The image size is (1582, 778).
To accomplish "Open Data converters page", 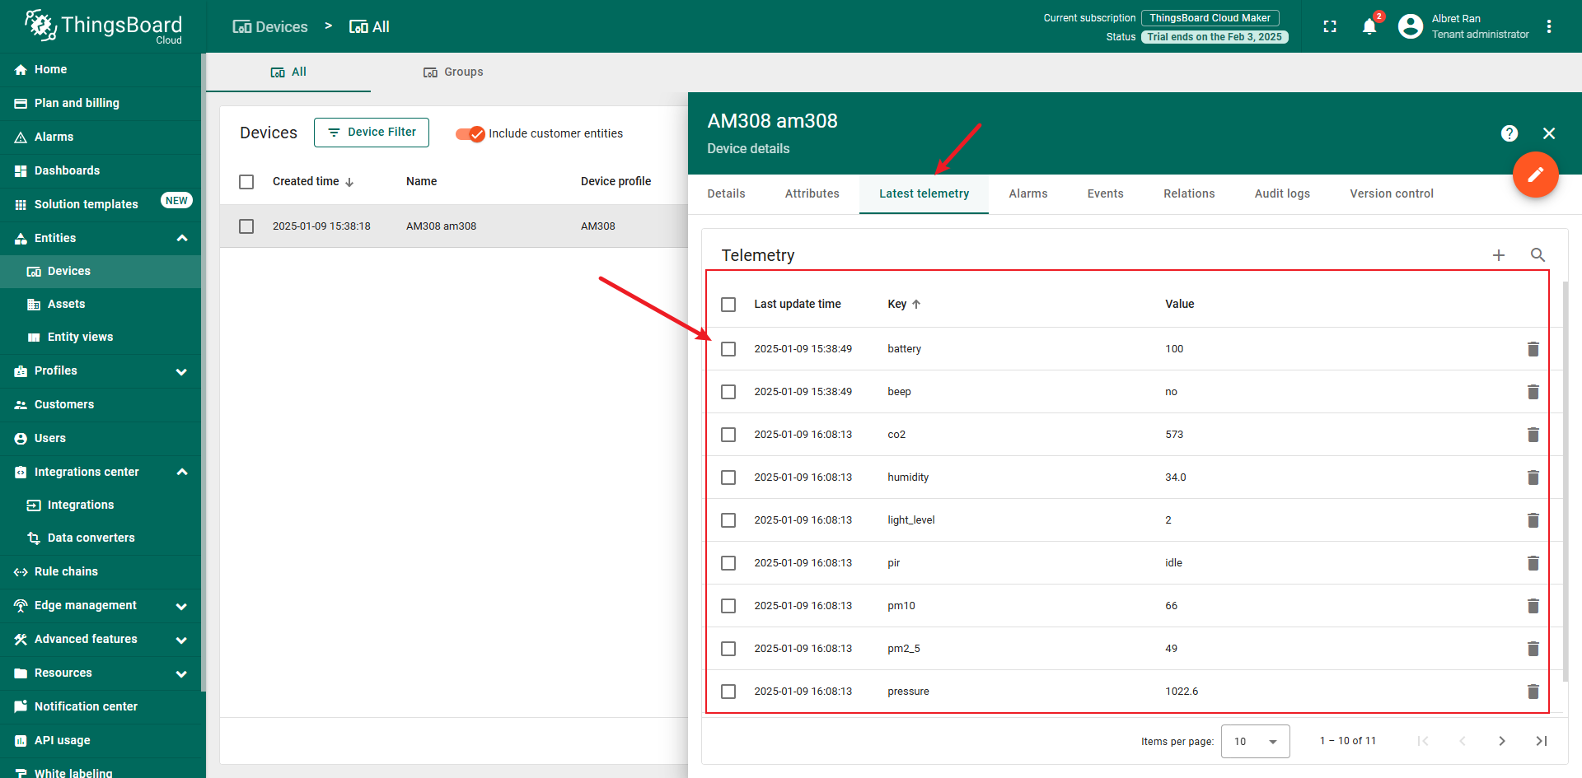I will pos(101,538).
